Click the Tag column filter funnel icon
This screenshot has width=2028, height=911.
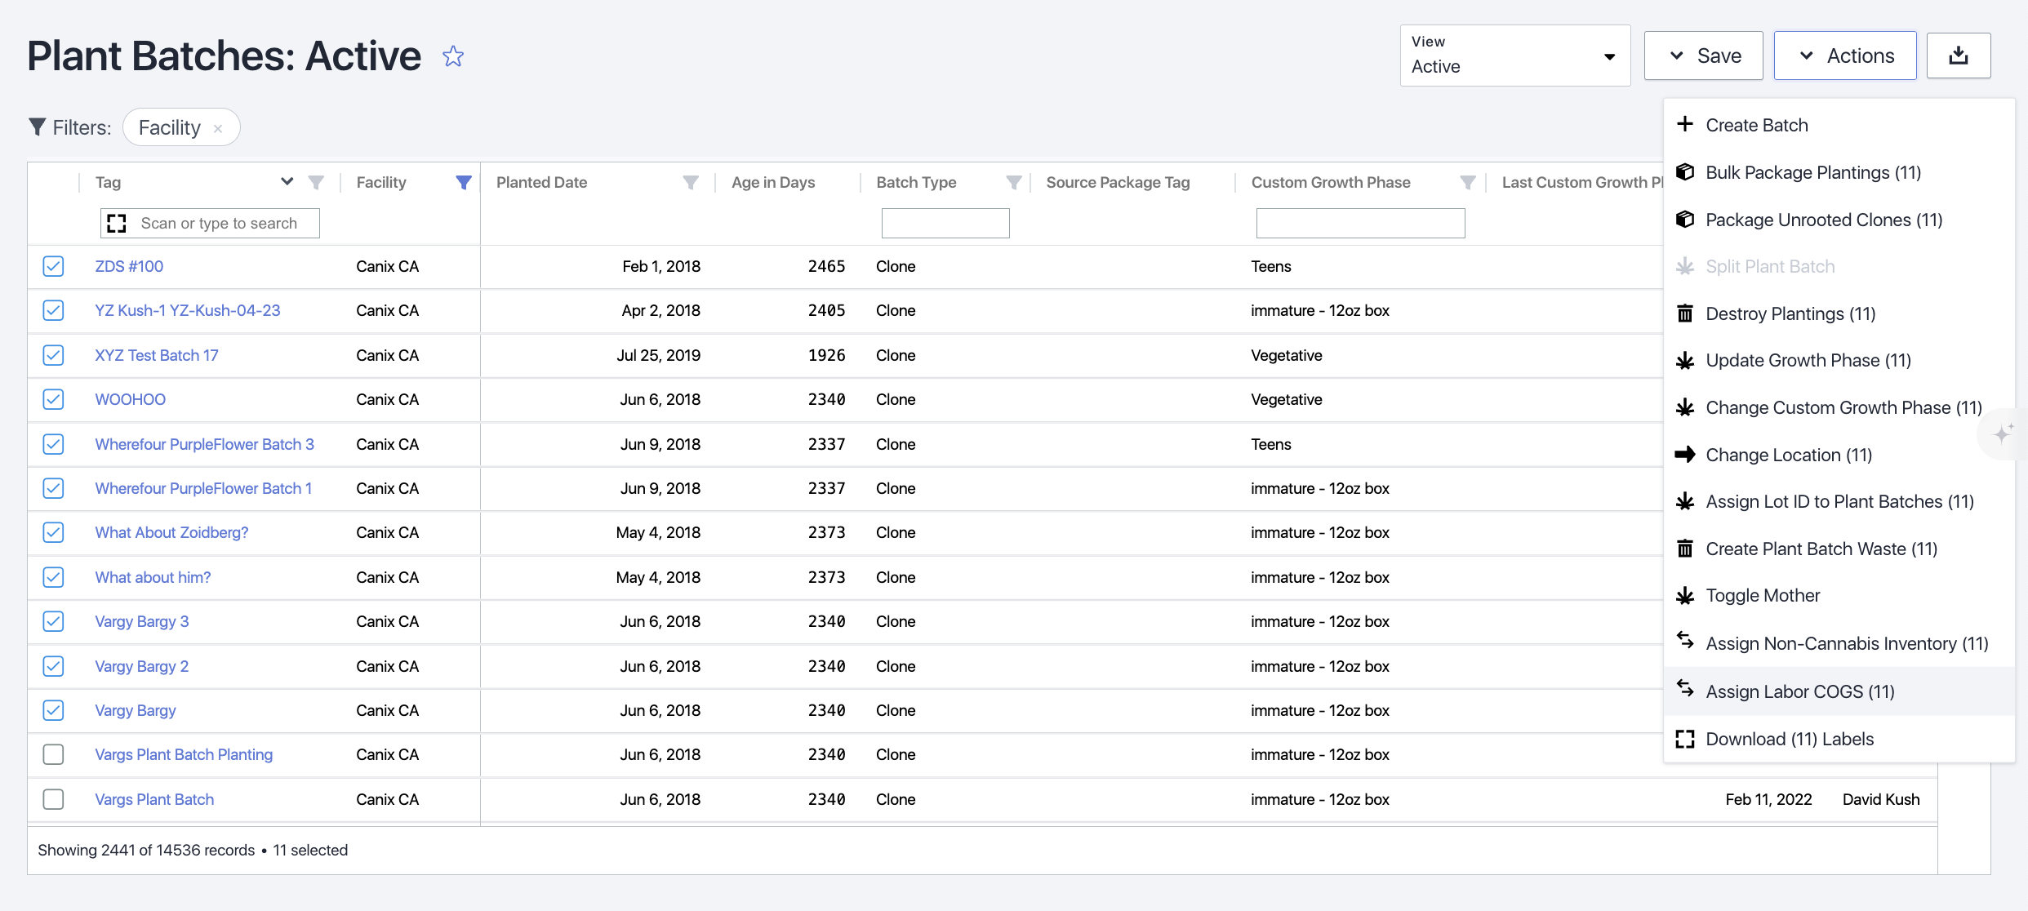(x=316, y=182)
